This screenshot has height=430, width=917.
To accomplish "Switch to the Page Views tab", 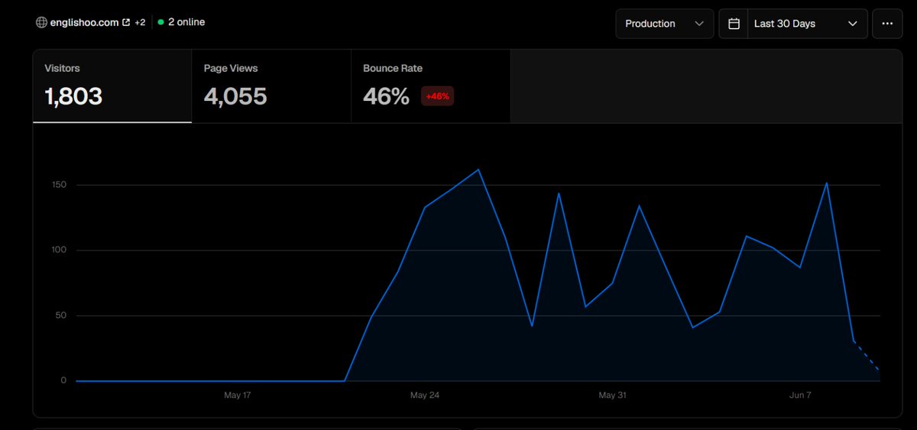I will [x=271, y=86].
